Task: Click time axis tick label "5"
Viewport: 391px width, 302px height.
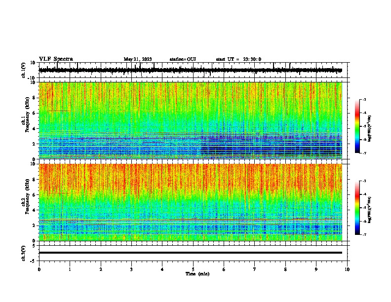Action: [x=193, y=269]
